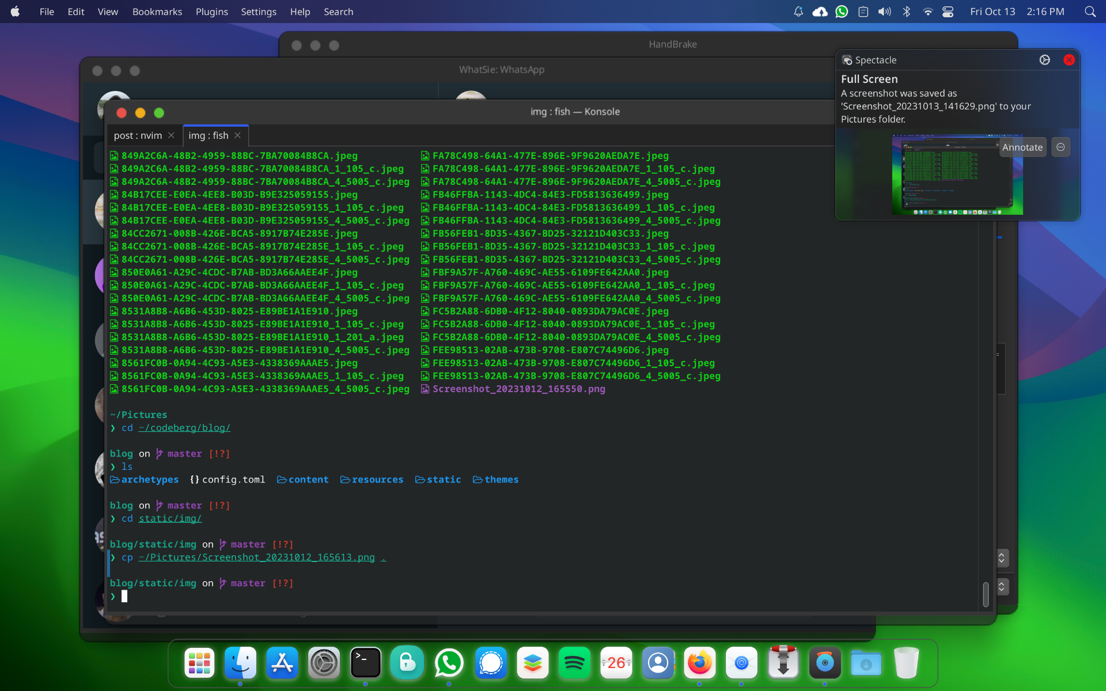Click the WhatsApp menu bar status icon
This screenshot has width=1106, height=691.
click(x=842, y=12)
